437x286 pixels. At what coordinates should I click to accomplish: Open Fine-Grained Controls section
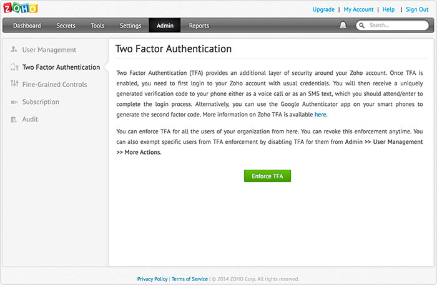pyautogui.click(x=55, y=85)
